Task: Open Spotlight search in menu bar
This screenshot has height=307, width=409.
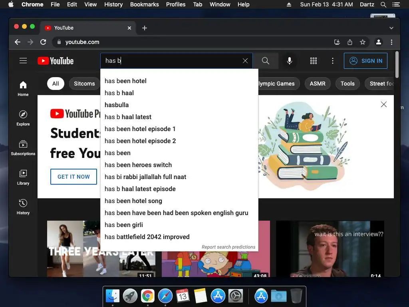Action: coord(383,4)
